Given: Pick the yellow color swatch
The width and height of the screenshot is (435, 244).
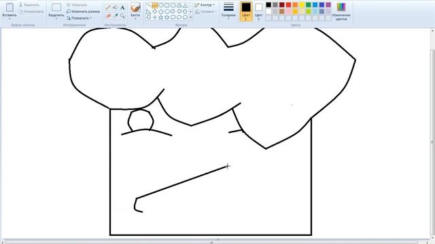Looking at the screenshot, I should 302,5.
